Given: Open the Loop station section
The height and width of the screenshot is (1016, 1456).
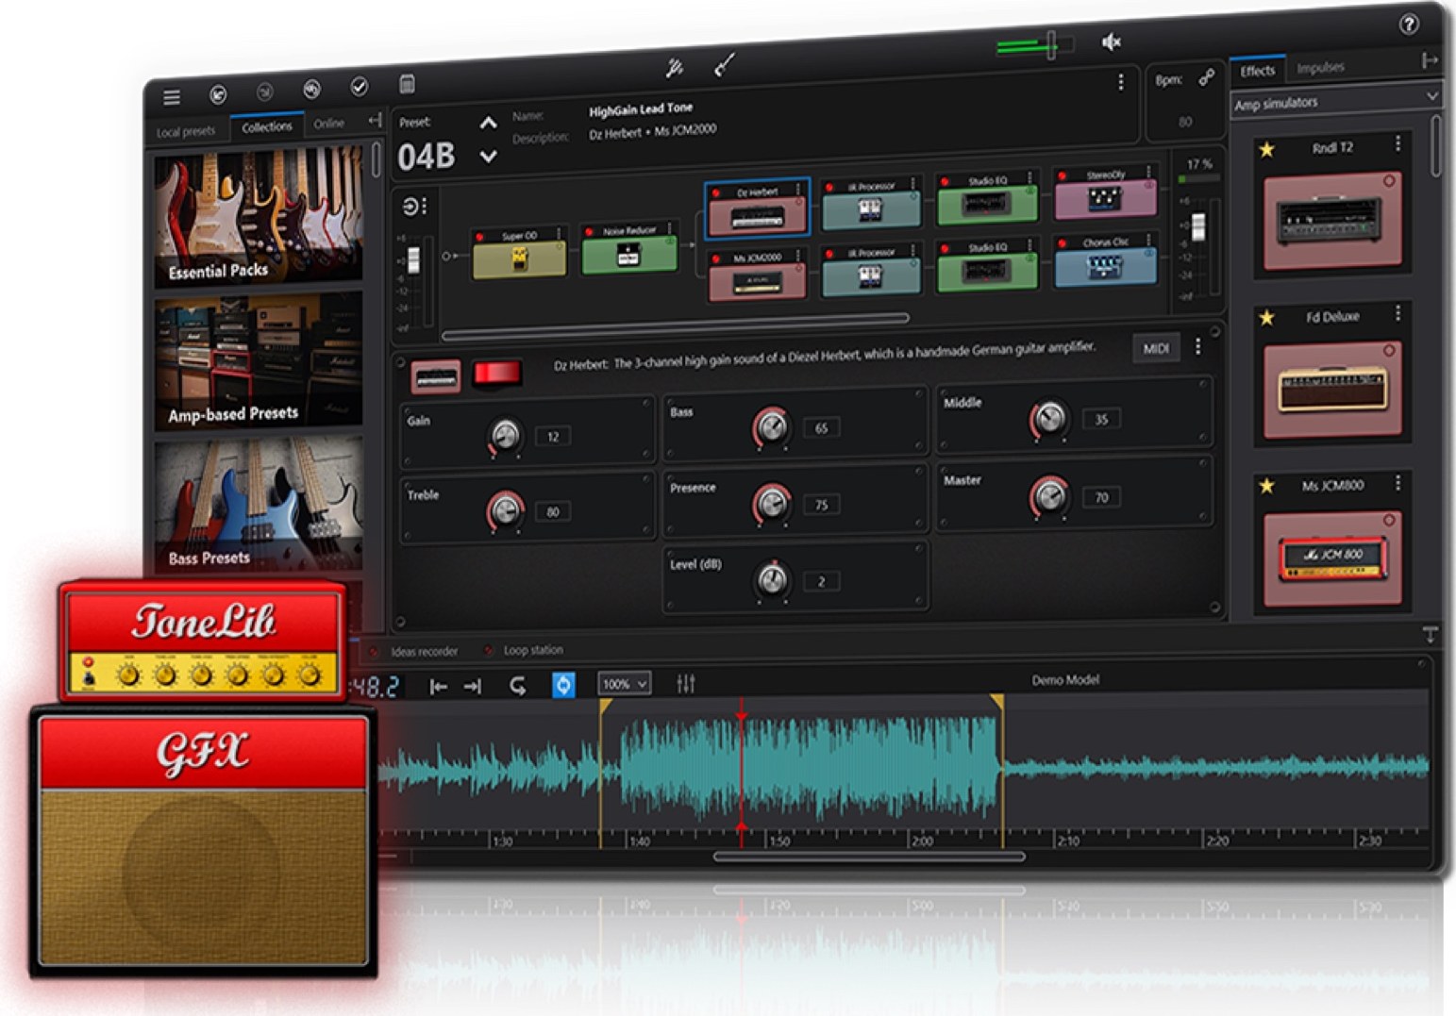Looking at the screenshot, I should coord(533,650).
